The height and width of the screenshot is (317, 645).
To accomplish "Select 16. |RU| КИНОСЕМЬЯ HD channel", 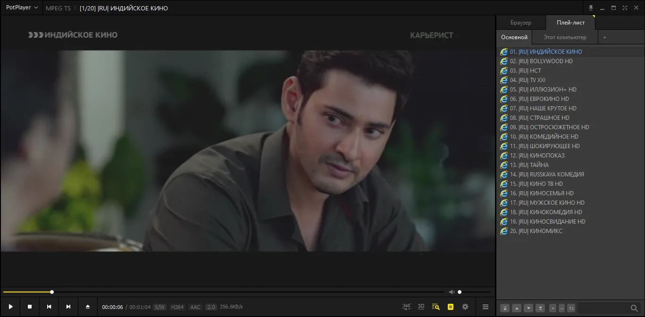I will 570,193.
